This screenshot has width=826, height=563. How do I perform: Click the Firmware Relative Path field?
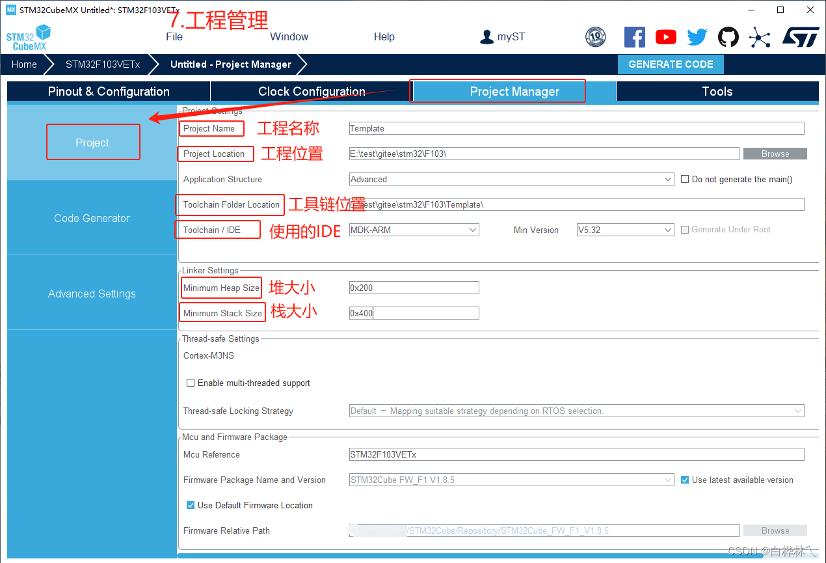(544, 530)
